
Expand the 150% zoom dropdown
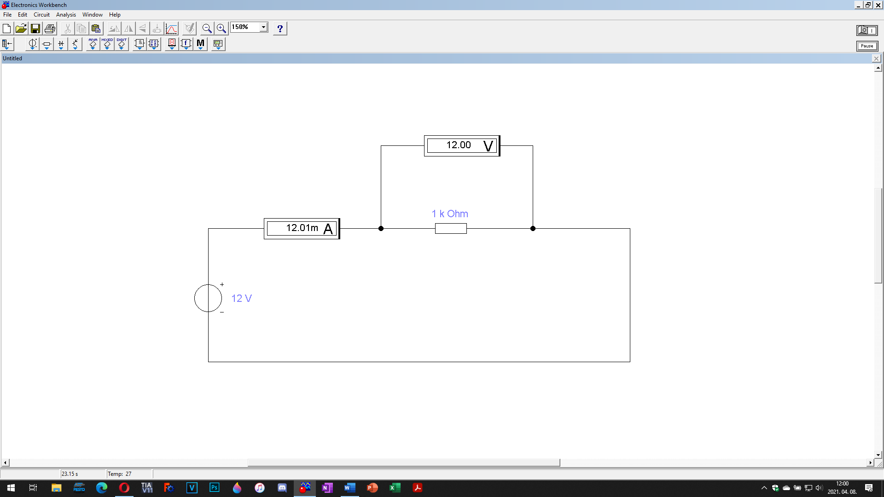click(x=263, y=27)
